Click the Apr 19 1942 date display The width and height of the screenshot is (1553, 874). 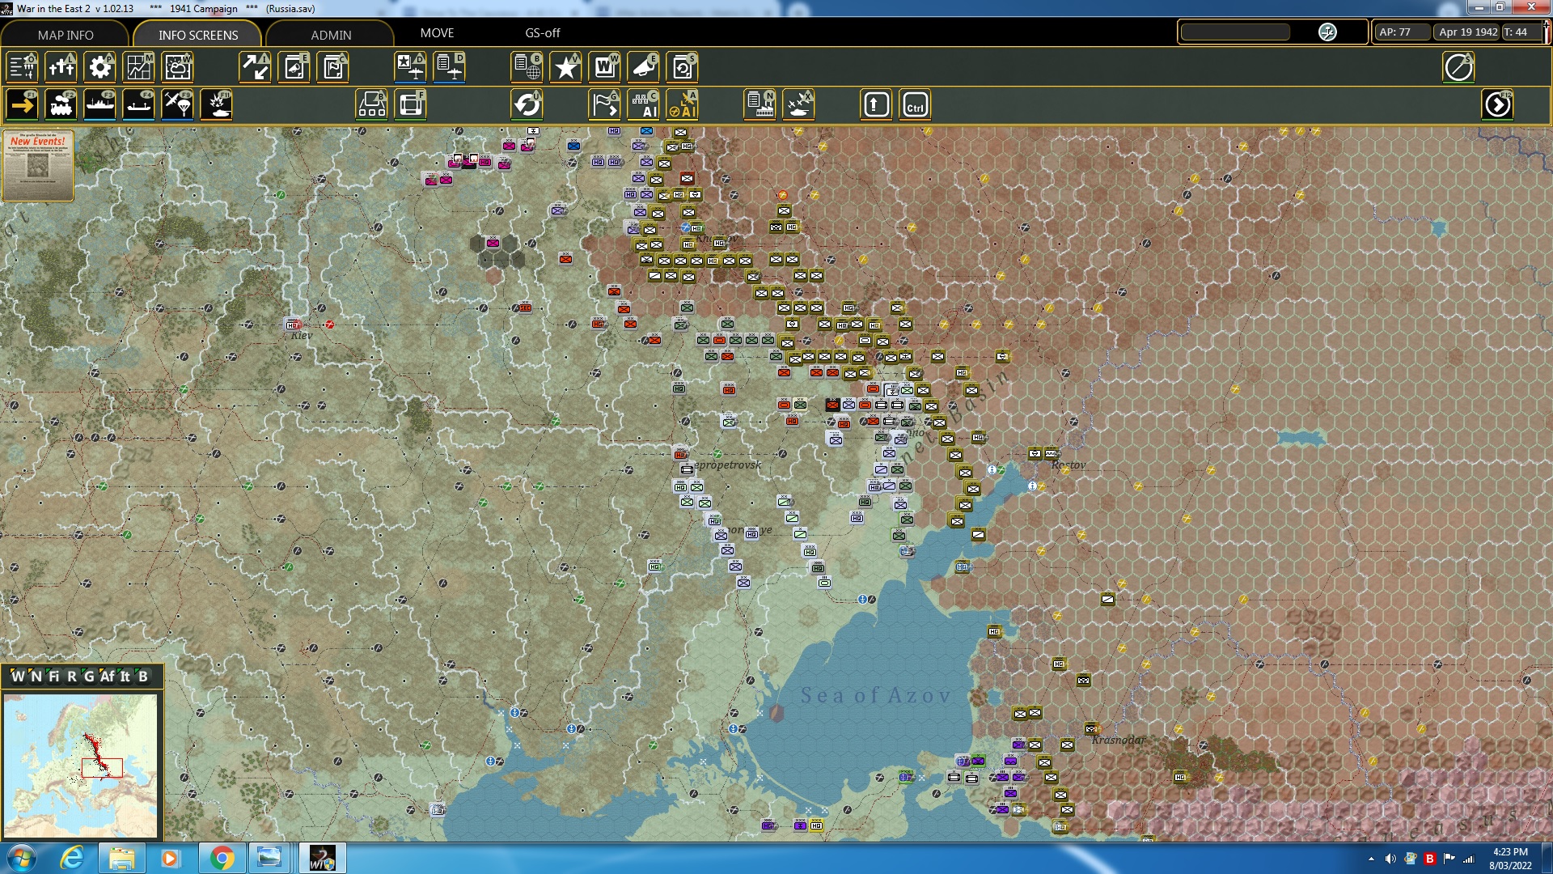tap(1466, 32)
